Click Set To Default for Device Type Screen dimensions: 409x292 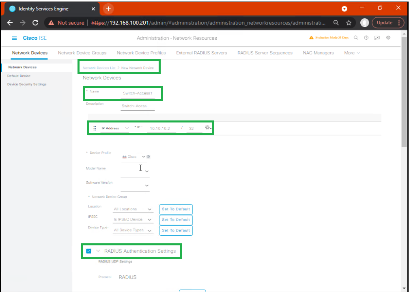tap(176, 230)
